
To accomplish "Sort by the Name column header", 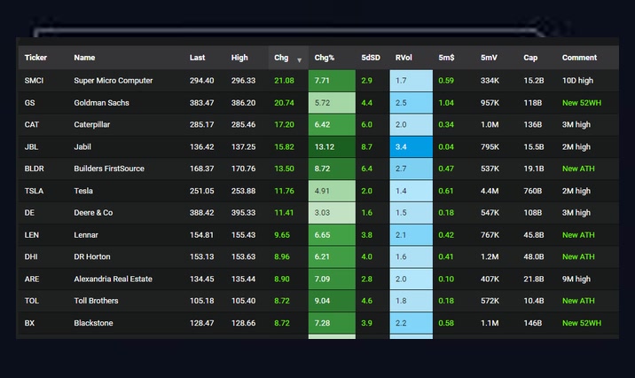I will coord(84,58).
